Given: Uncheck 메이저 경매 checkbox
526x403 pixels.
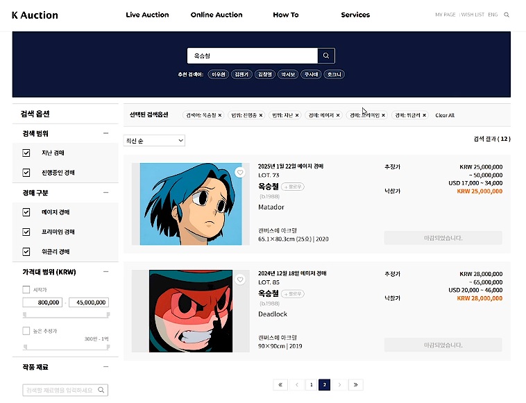Looking at the screenshot, I should (x=26, y=212).
